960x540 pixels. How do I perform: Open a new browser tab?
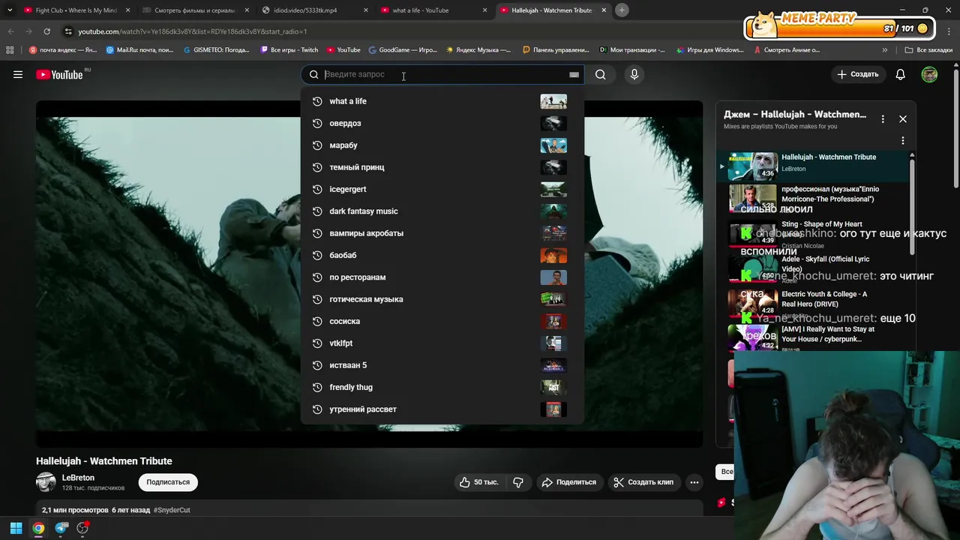click(x=622, y=10)
